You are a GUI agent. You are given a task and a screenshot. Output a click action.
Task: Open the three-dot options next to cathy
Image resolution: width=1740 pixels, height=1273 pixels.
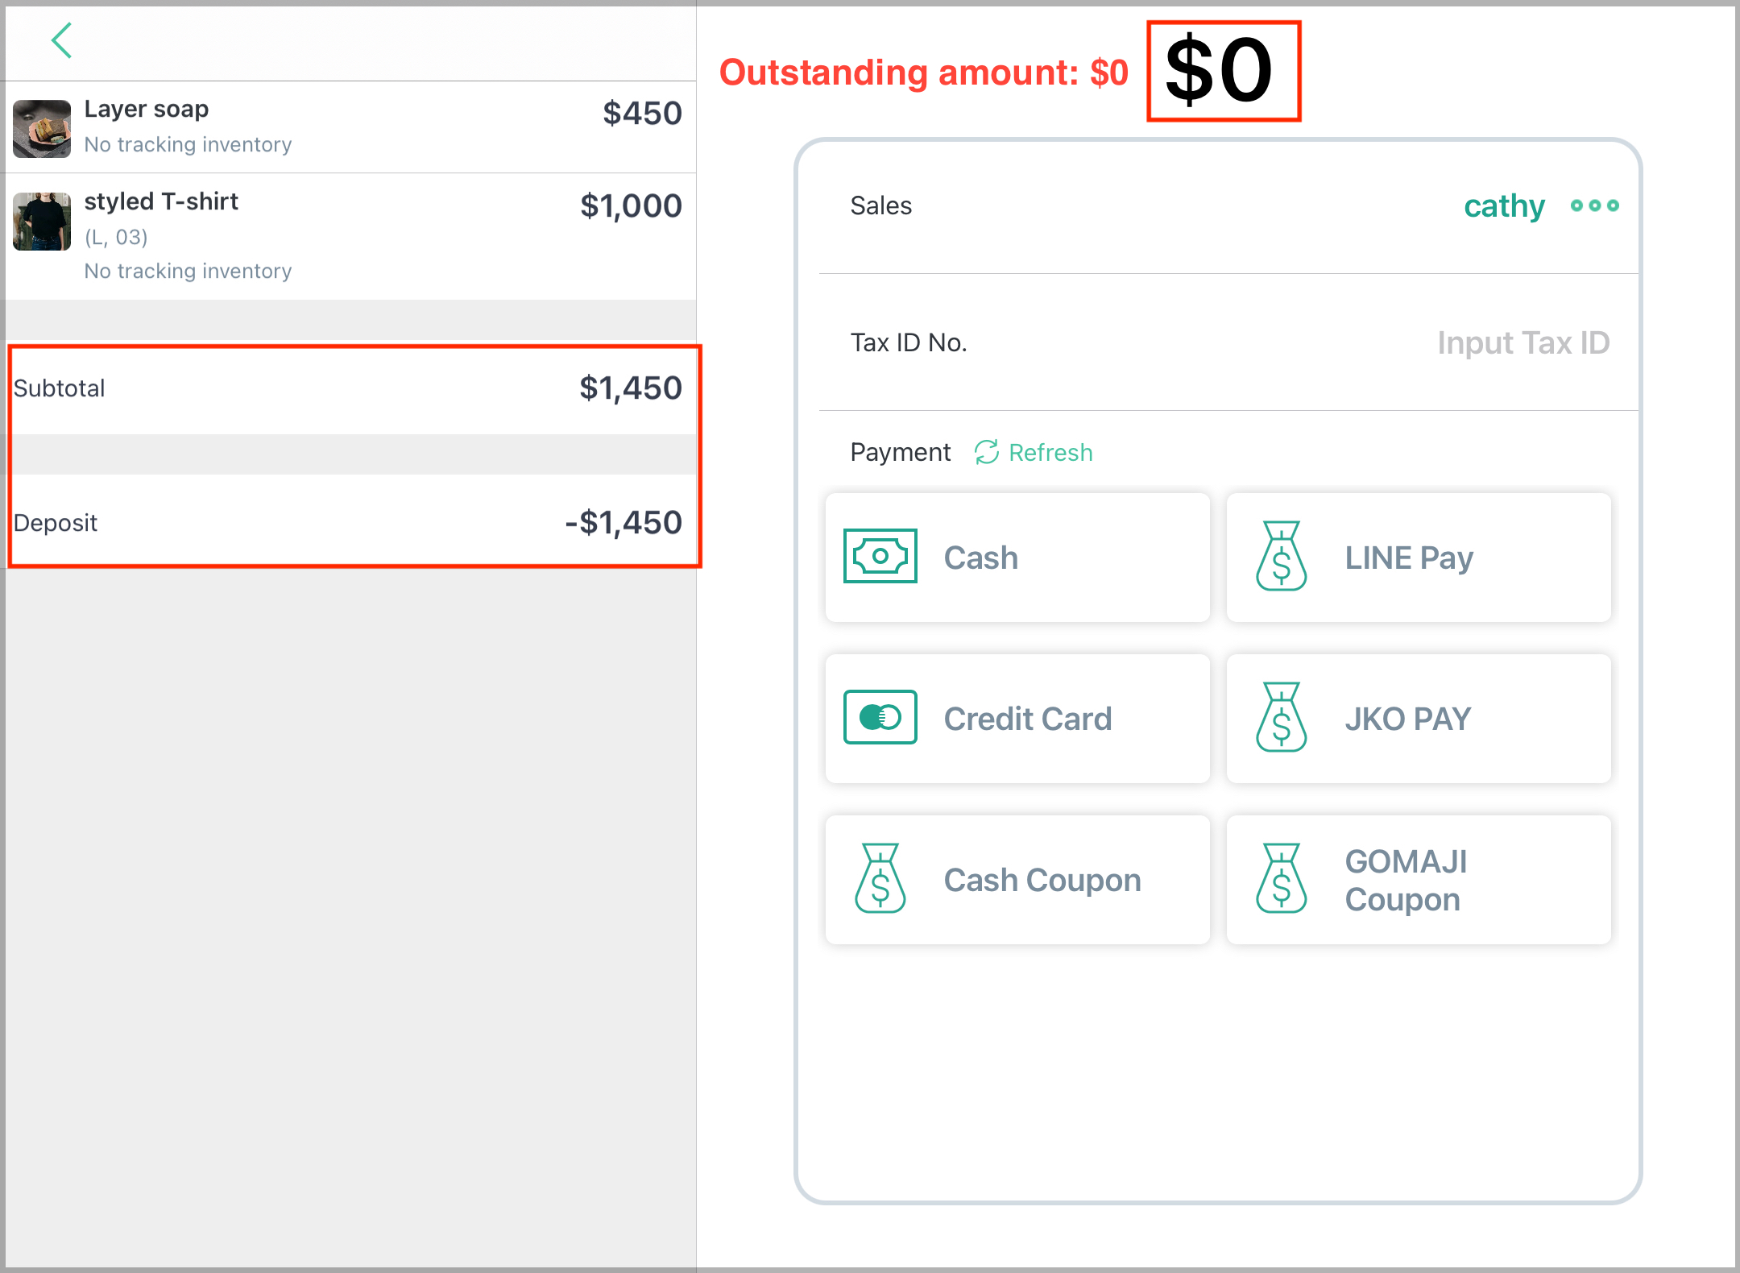pos(1594,205)
